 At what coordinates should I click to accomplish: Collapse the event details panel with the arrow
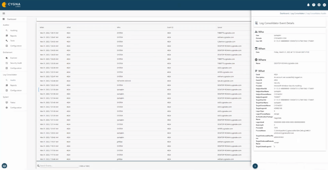[x=255, y=166]
